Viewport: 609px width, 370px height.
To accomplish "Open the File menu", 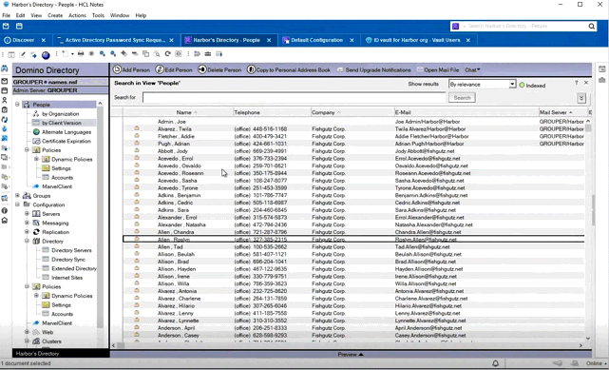I will click(7, 15).
